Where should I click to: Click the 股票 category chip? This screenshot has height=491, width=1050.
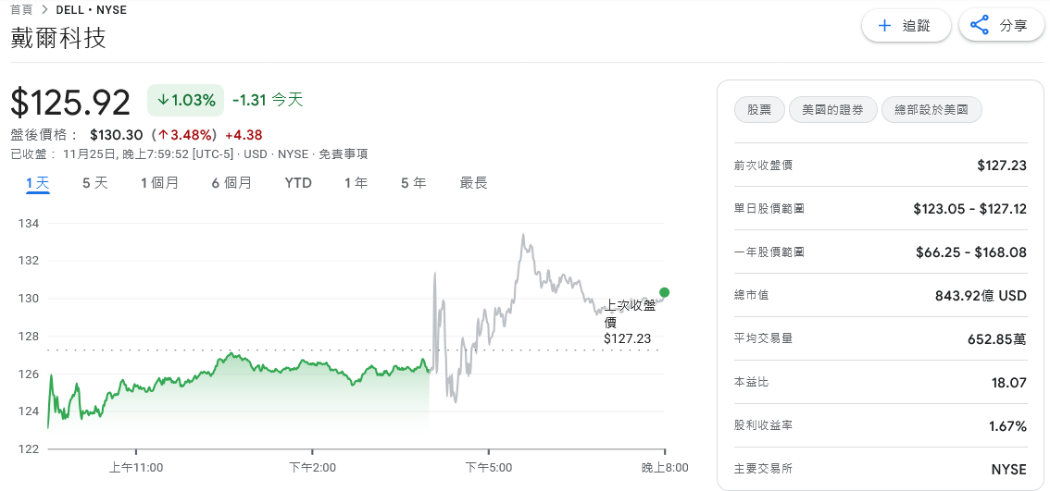click(x=759, y=110)
